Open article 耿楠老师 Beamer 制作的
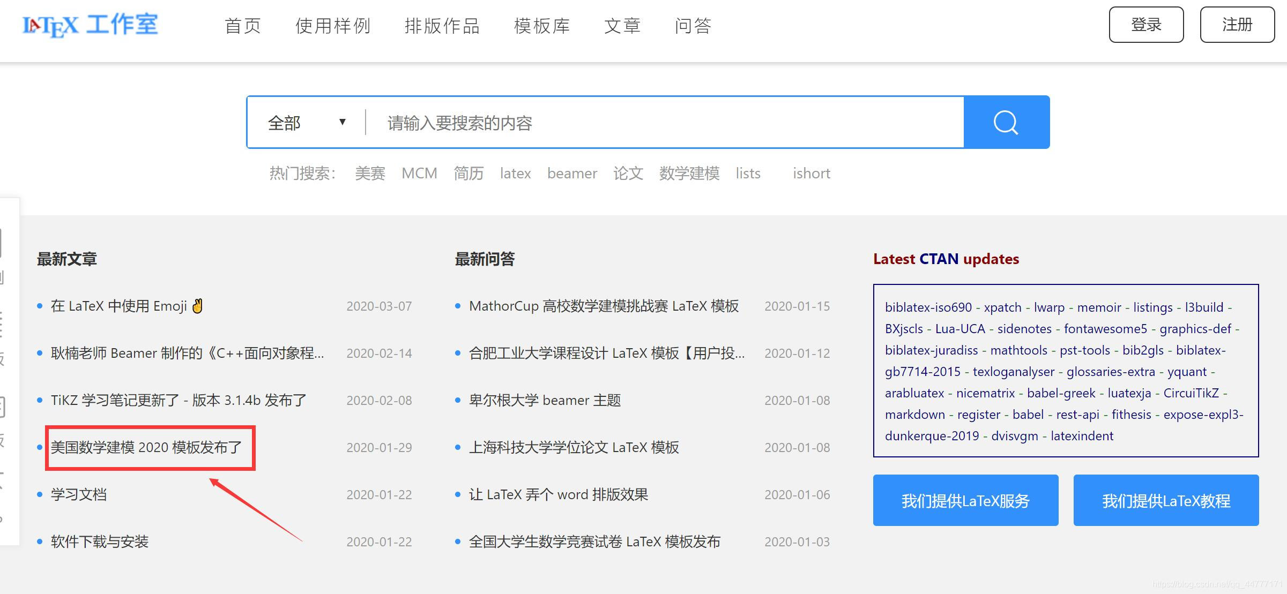 187,353
